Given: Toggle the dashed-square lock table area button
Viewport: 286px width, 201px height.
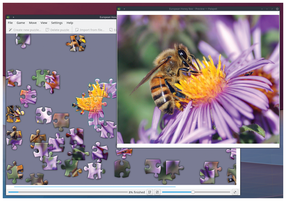Looking at the screenshot, I should [150, 192].
